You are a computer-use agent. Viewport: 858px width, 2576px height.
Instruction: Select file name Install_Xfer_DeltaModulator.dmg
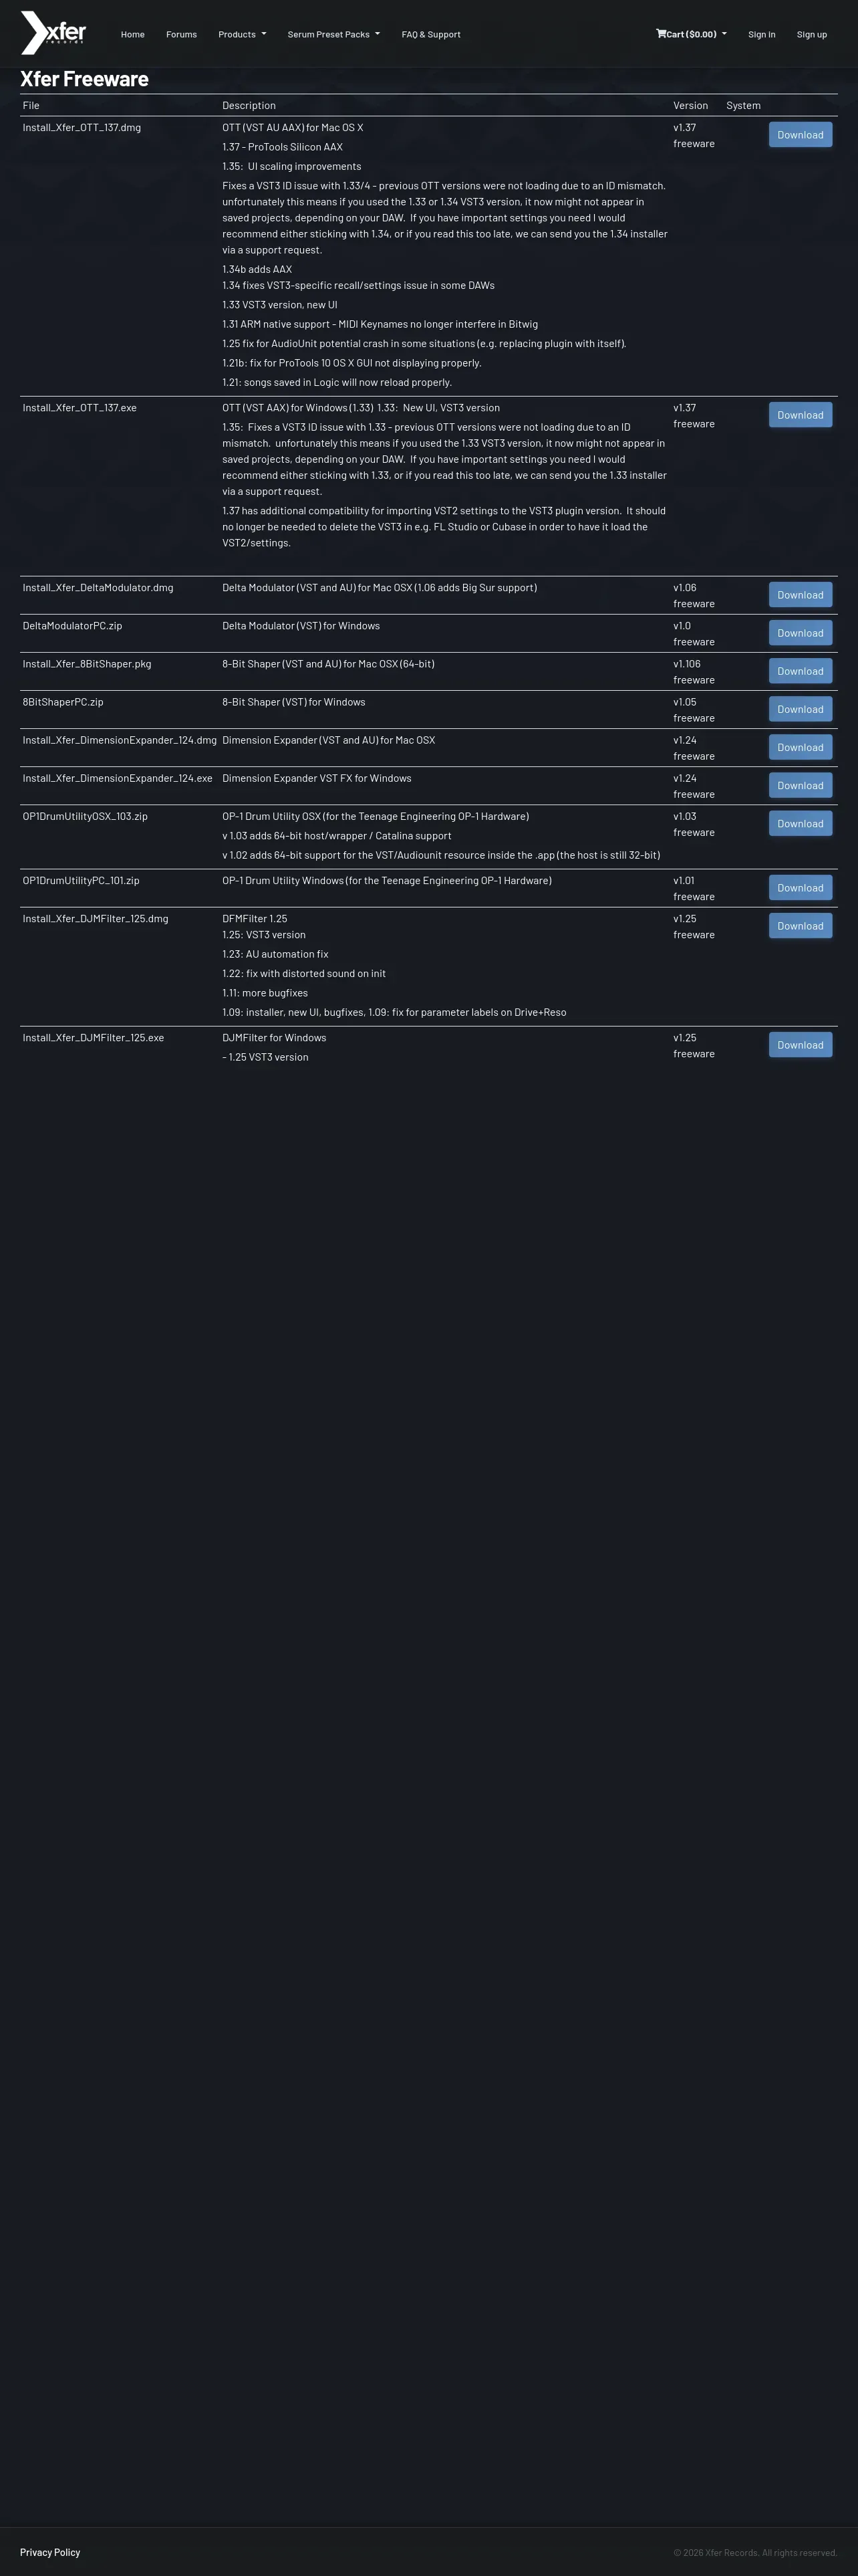[98, 587]
